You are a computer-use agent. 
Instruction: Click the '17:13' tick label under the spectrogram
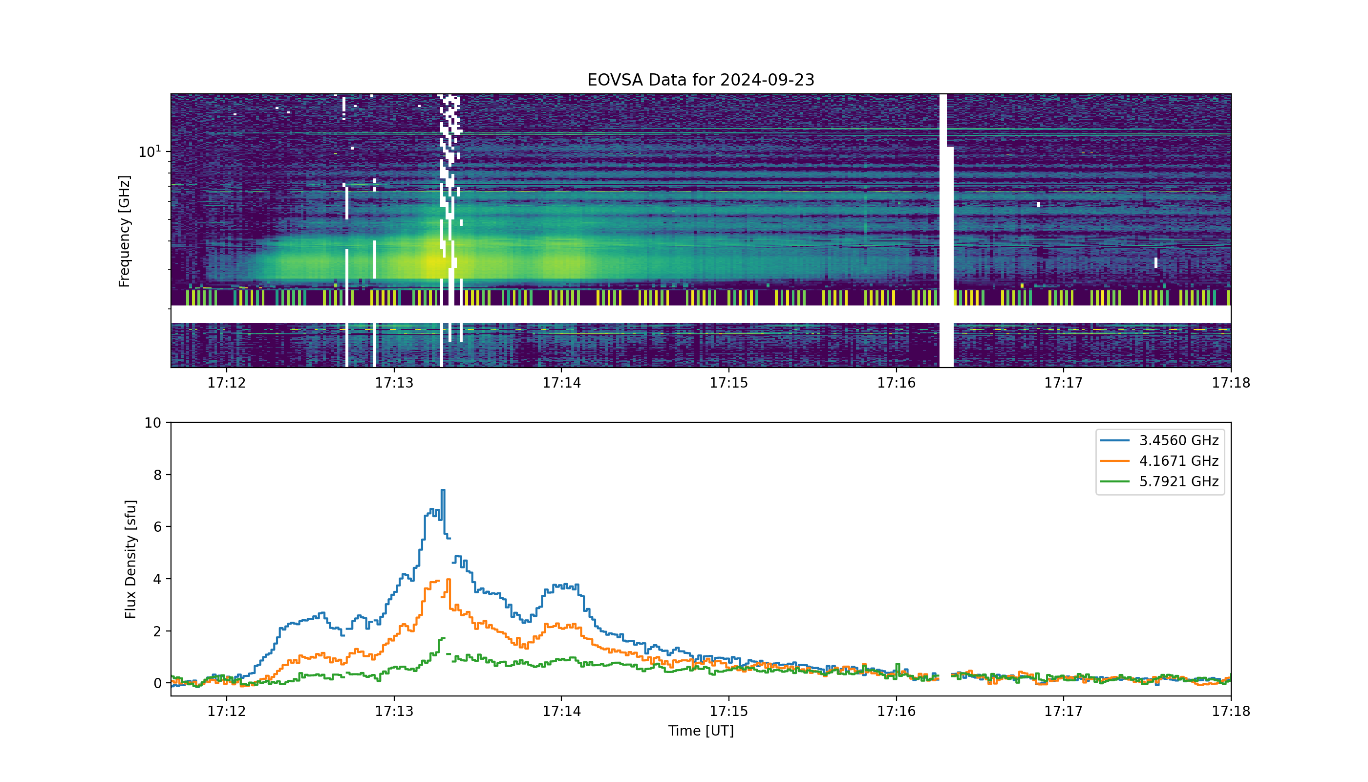coord(394,383)
